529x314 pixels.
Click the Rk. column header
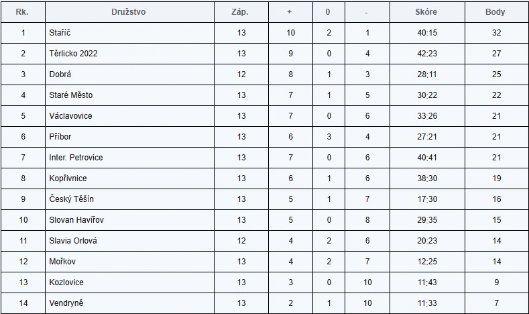coord(22,12)
